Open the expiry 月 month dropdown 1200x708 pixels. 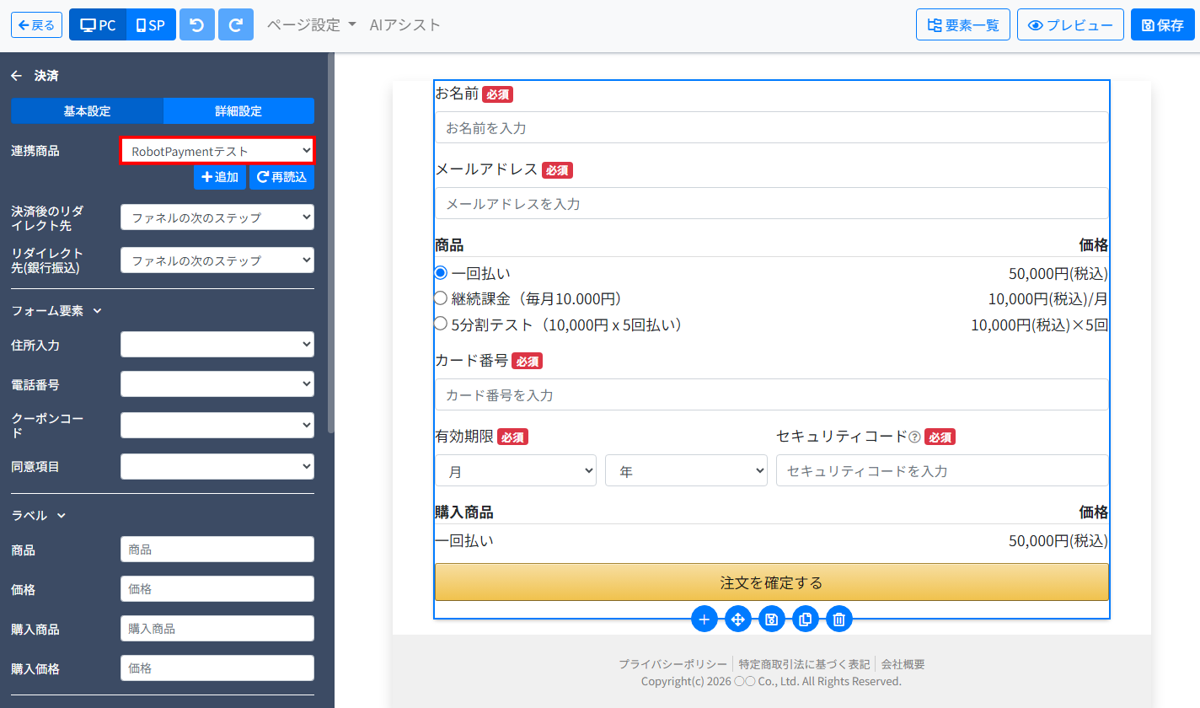pos(516,470)
